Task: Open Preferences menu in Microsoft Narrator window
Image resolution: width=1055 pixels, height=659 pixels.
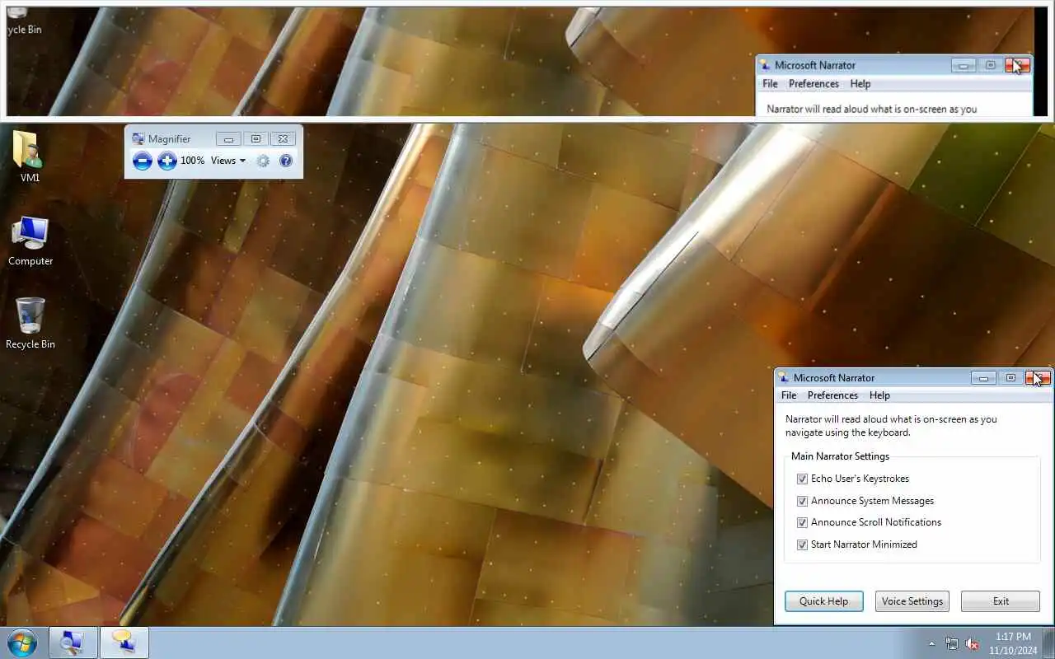Action: click(x=832, y=395)
